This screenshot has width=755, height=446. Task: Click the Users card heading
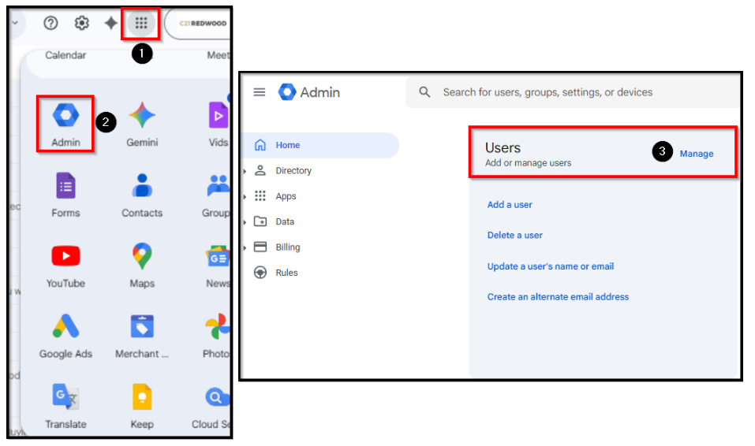[x=503, y=147]
